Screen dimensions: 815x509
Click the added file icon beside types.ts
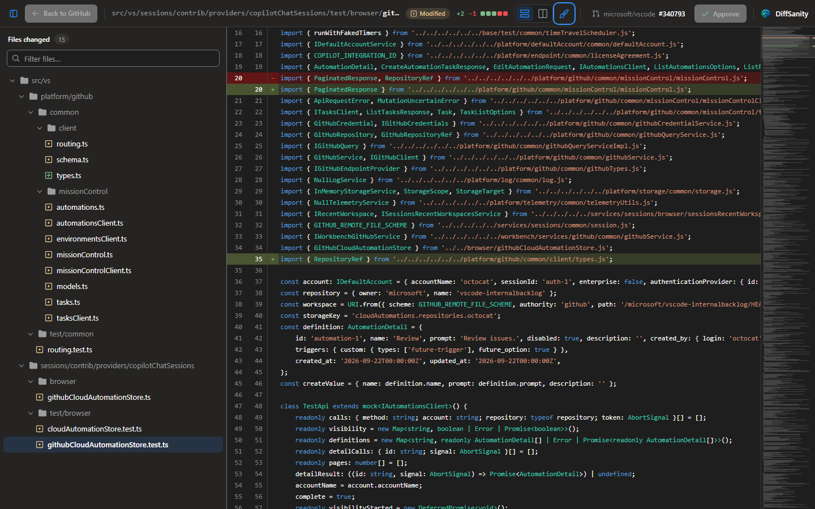(x=49, y=175)
